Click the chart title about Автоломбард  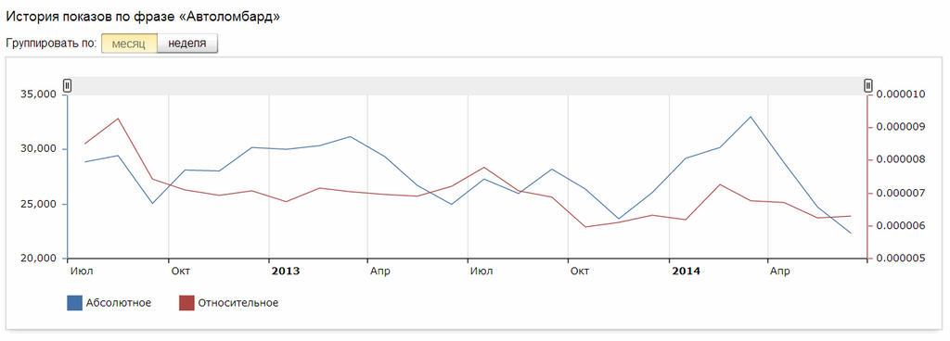[x=143, y=17]
